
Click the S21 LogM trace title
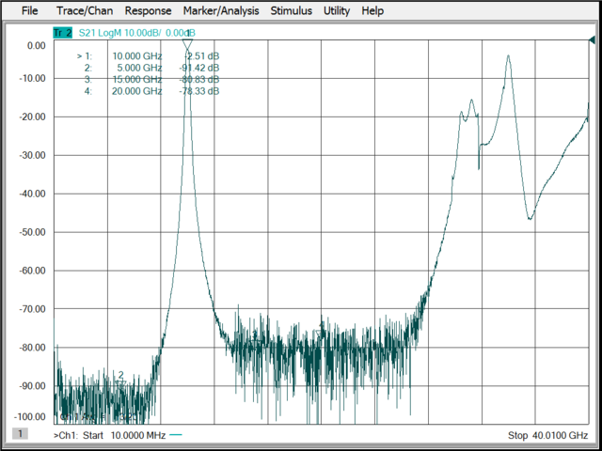point(137,33)
